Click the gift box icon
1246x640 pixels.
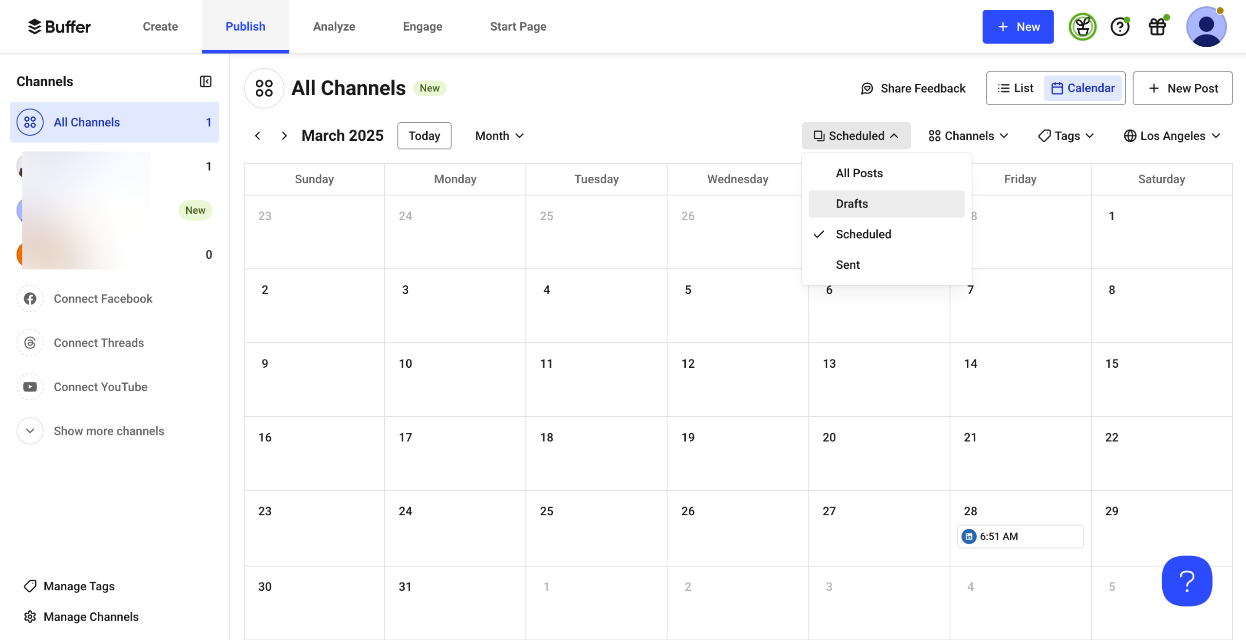pos(1157,26)
